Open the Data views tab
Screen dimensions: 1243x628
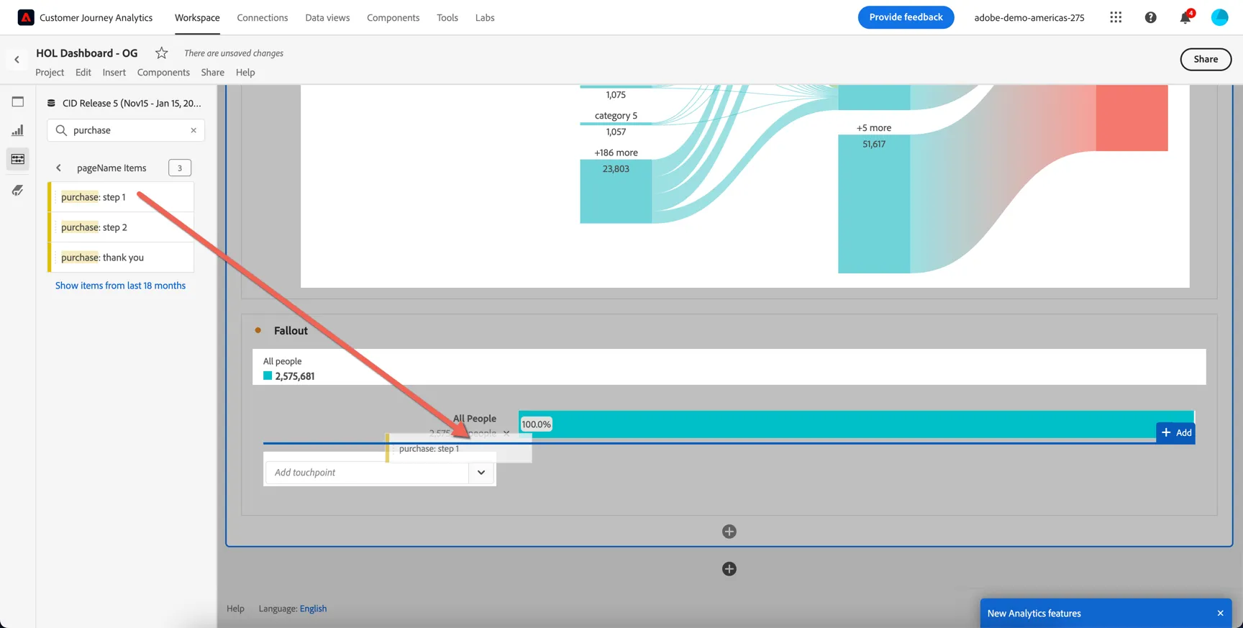[327, 18]
